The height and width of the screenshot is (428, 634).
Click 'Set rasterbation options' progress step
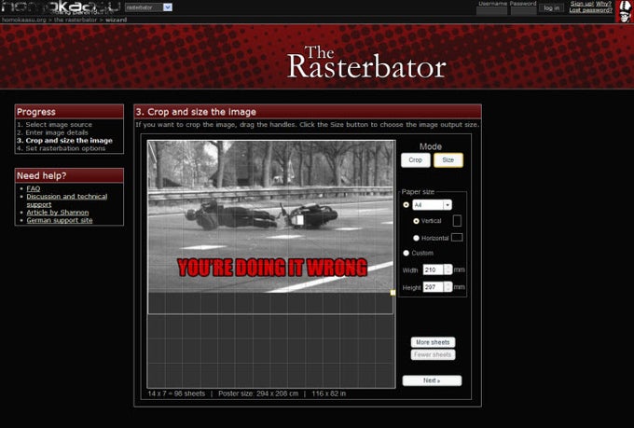(61, 148)
